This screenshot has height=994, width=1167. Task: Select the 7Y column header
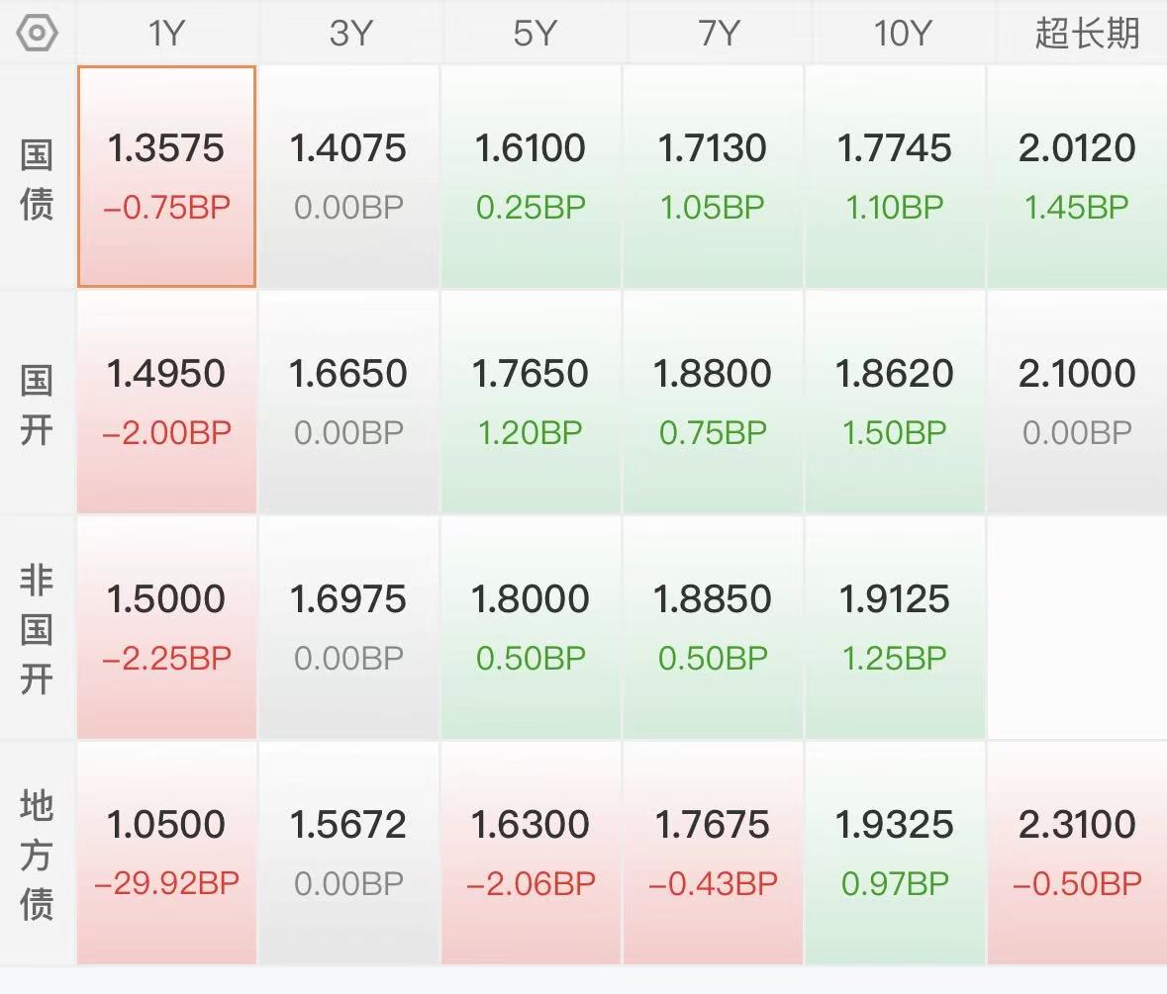719,33
